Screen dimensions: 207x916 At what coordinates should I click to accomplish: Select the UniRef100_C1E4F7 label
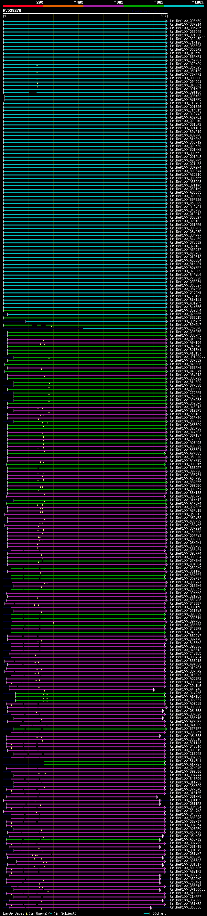click(x=186, y=103)
